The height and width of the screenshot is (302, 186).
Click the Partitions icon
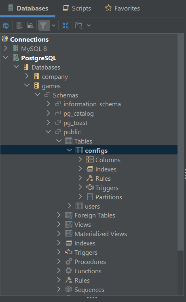pos(90,196)
